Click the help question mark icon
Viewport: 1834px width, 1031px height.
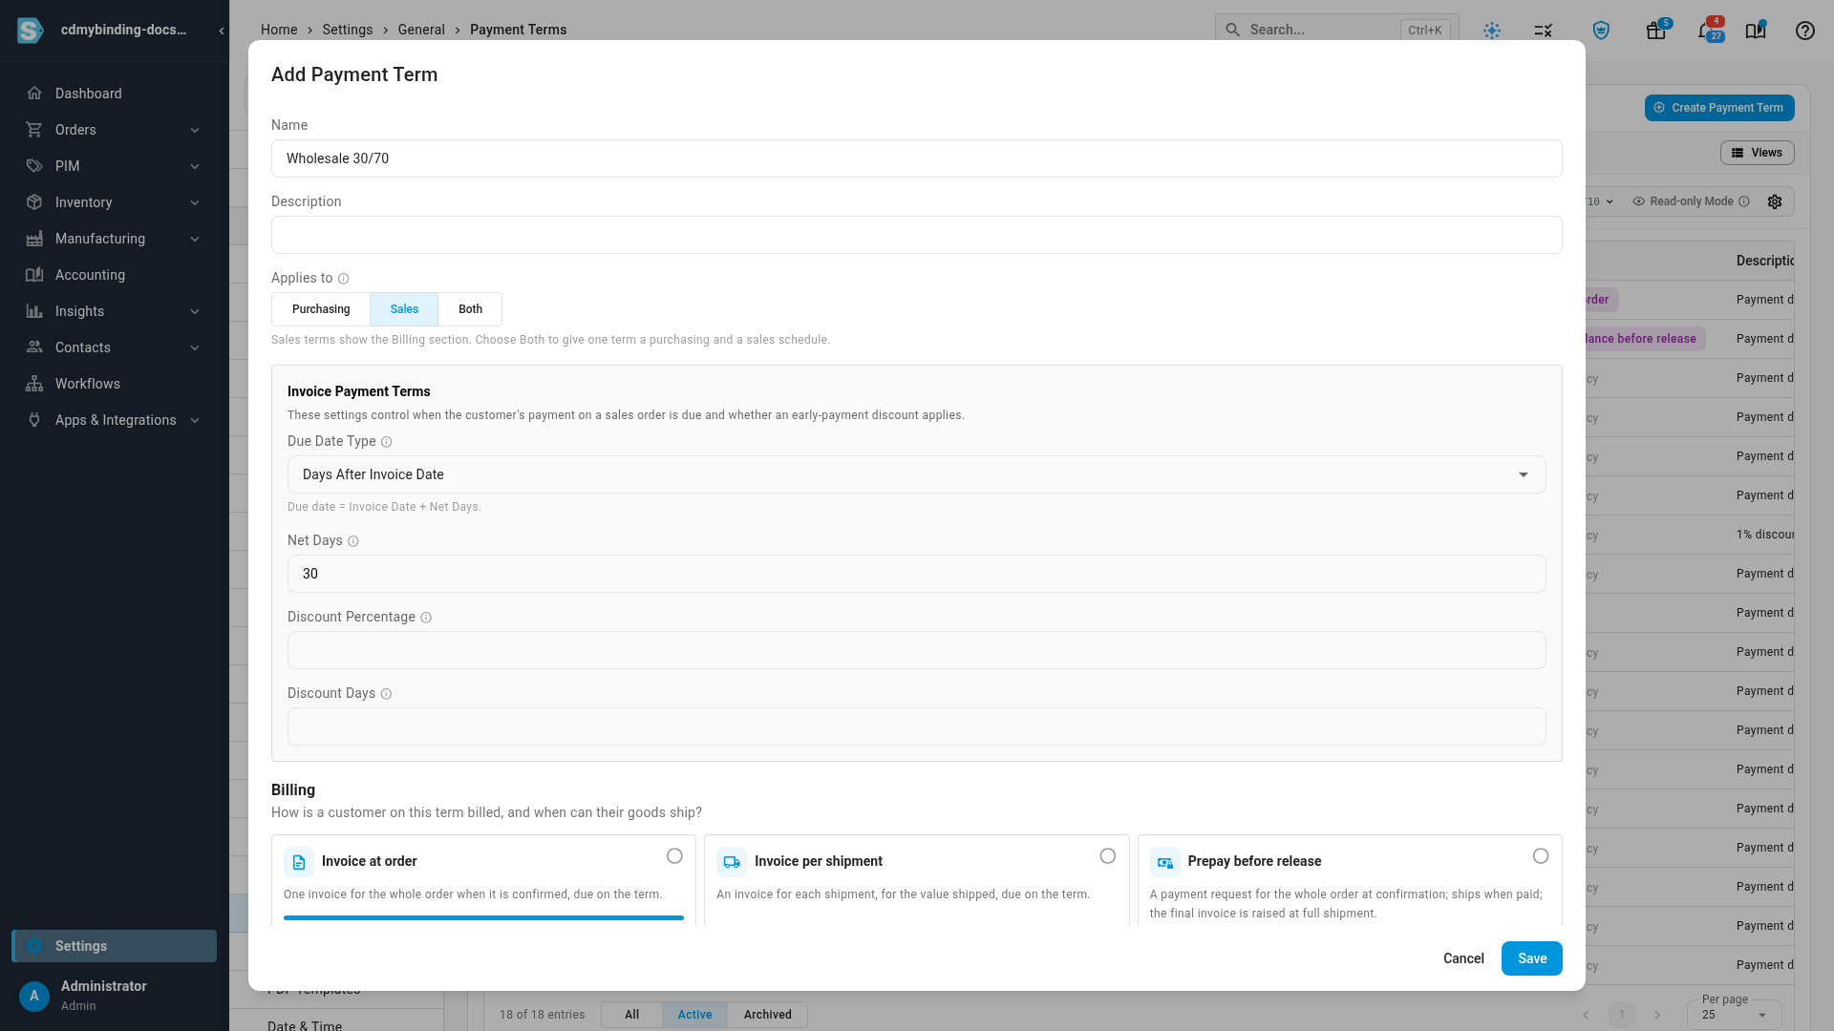pyautogui.click(x=1805, y=31)
